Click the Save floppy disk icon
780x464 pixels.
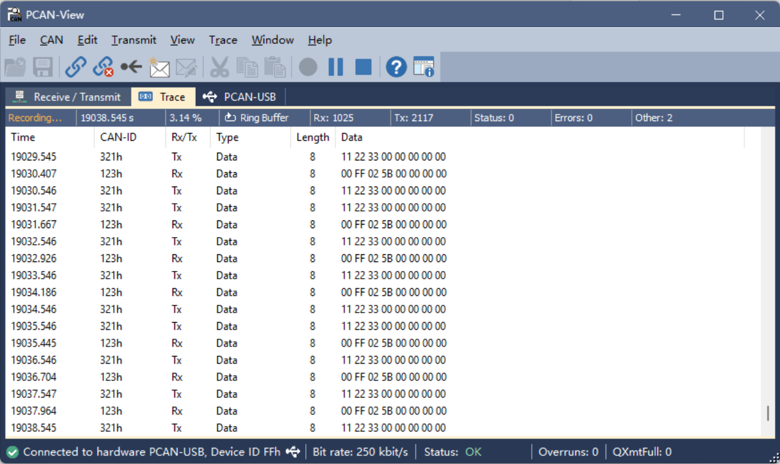[x=43, y=67]
